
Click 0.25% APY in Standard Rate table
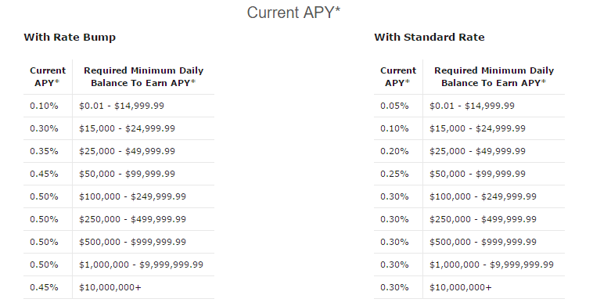pos(394,174)
